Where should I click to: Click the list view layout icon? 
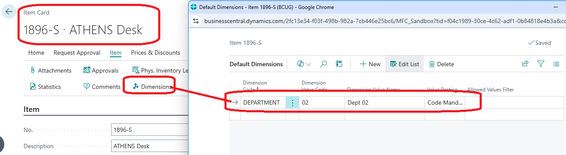click(556, 64)
